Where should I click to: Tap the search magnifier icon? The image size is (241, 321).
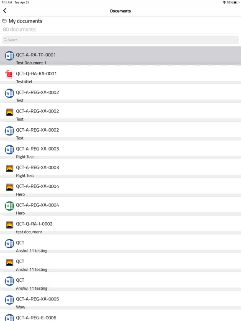(x=5, y=40)
